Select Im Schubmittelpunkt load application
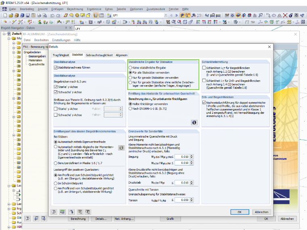Screen dimensions: 307x230 [56, 184]
